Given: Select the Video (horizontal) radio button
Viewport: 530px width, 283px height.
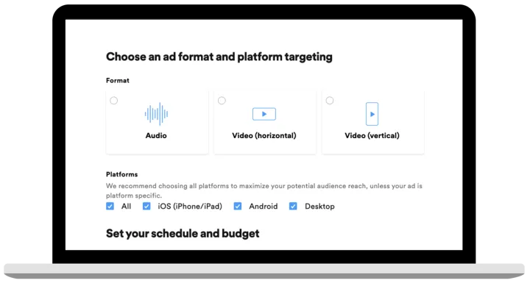Looking at the screenshot, I should point(222,100).
